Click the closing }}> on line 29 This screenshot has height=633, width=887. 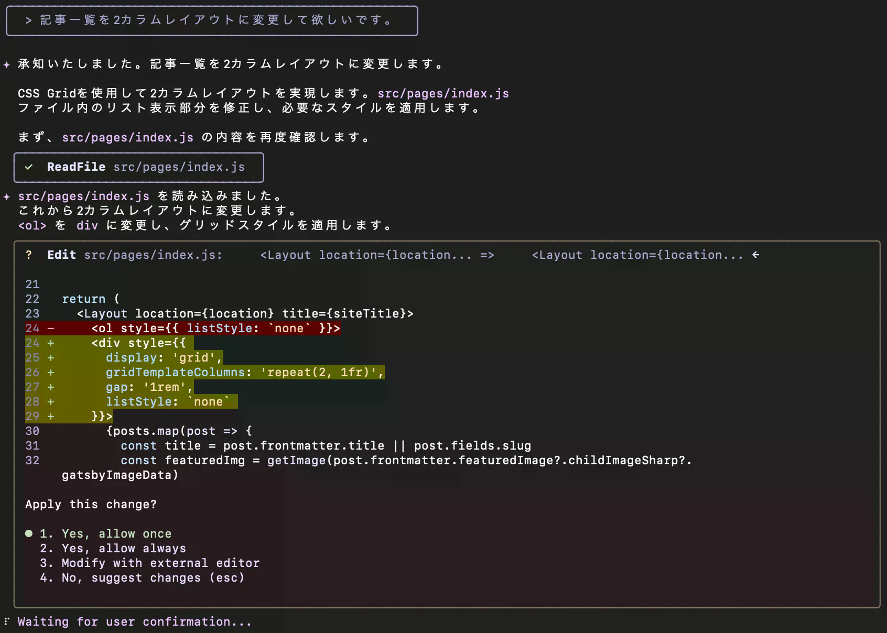coord(102,416)
